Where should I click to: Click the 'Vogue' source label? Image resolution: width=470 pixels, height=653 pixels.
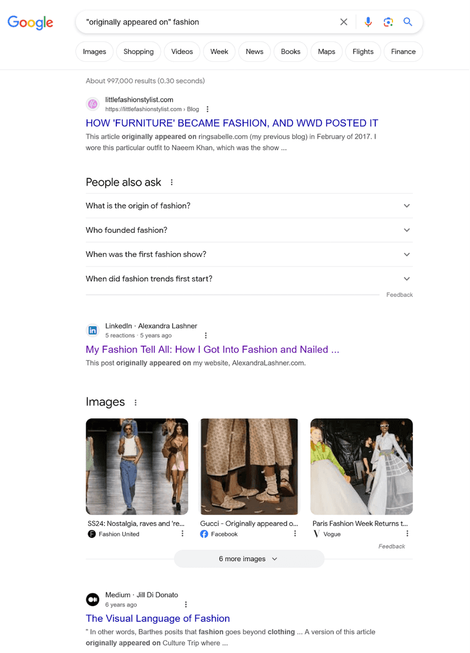332,534
